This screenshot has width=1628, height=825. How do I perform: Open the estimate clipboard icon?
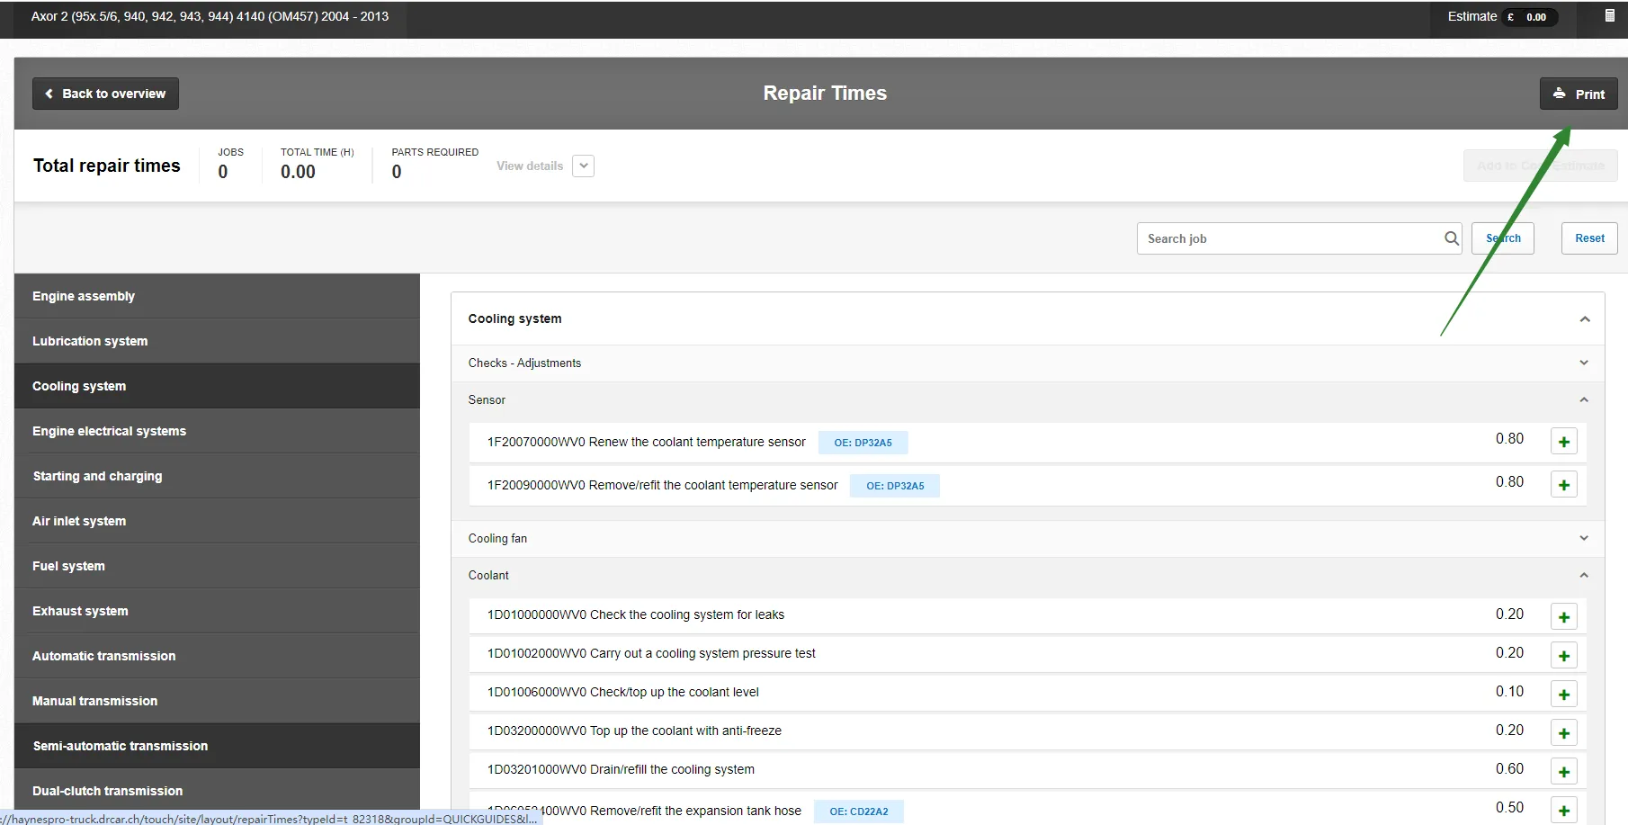1610,15
